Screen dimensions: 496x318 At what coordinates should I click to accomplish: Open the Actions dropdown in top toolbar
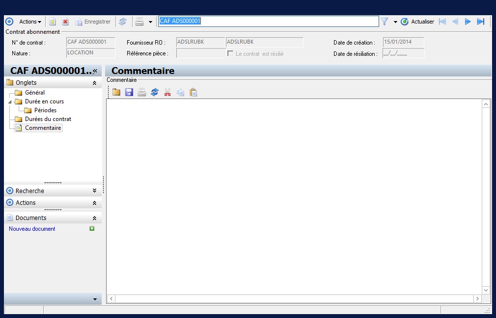[x=30, y=22]
